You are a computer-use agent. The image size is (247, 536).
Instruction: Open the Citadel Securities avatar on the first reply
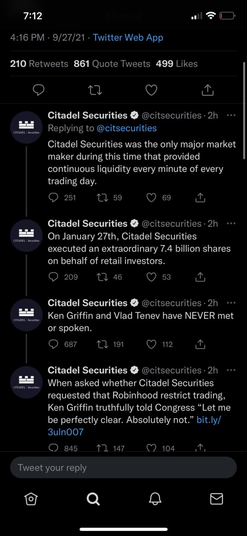coord(26,127)
